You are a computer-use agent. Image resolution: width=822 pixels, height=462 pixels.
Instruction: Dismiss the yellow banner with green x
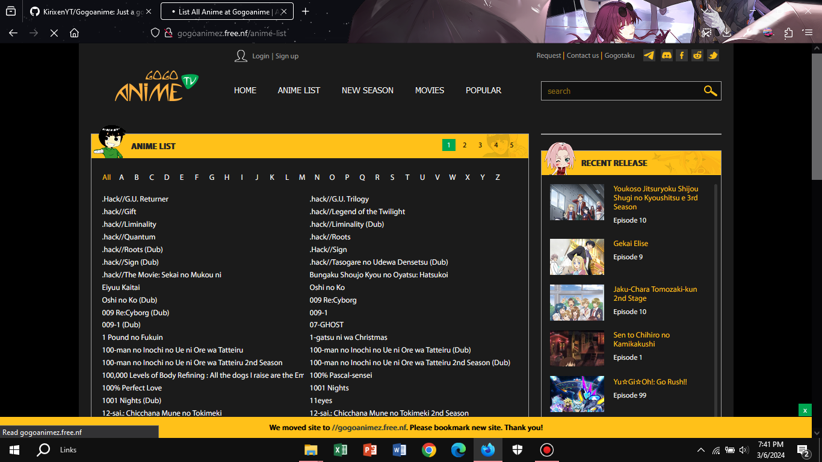coord(805,410)
